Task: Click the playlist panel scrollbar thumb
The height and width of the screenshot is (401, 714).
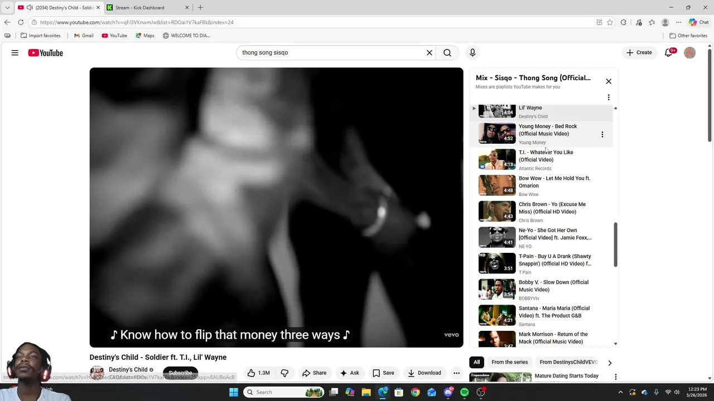Action: tap(616, 245)
